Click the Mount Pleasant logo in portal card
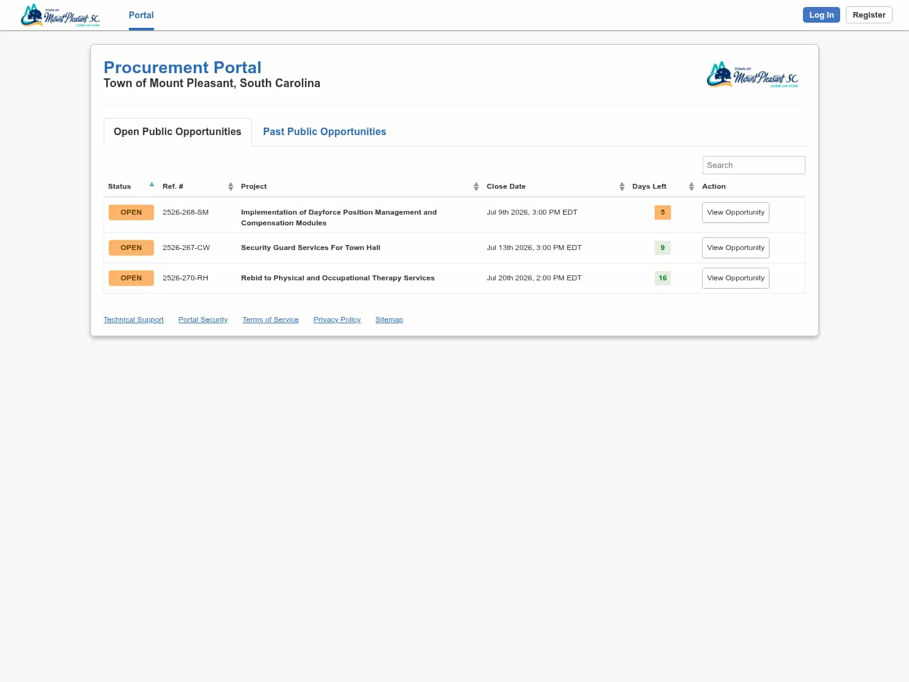Viewport: 909px width, 682px height. [x=752, y=75]
